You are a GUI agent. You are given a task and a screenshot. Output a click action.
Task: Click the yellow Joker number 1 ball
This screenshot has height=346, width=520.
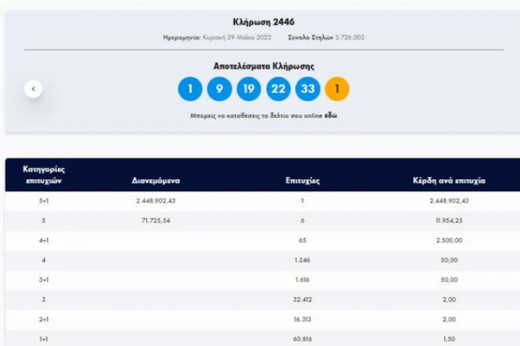click(337, 89)
